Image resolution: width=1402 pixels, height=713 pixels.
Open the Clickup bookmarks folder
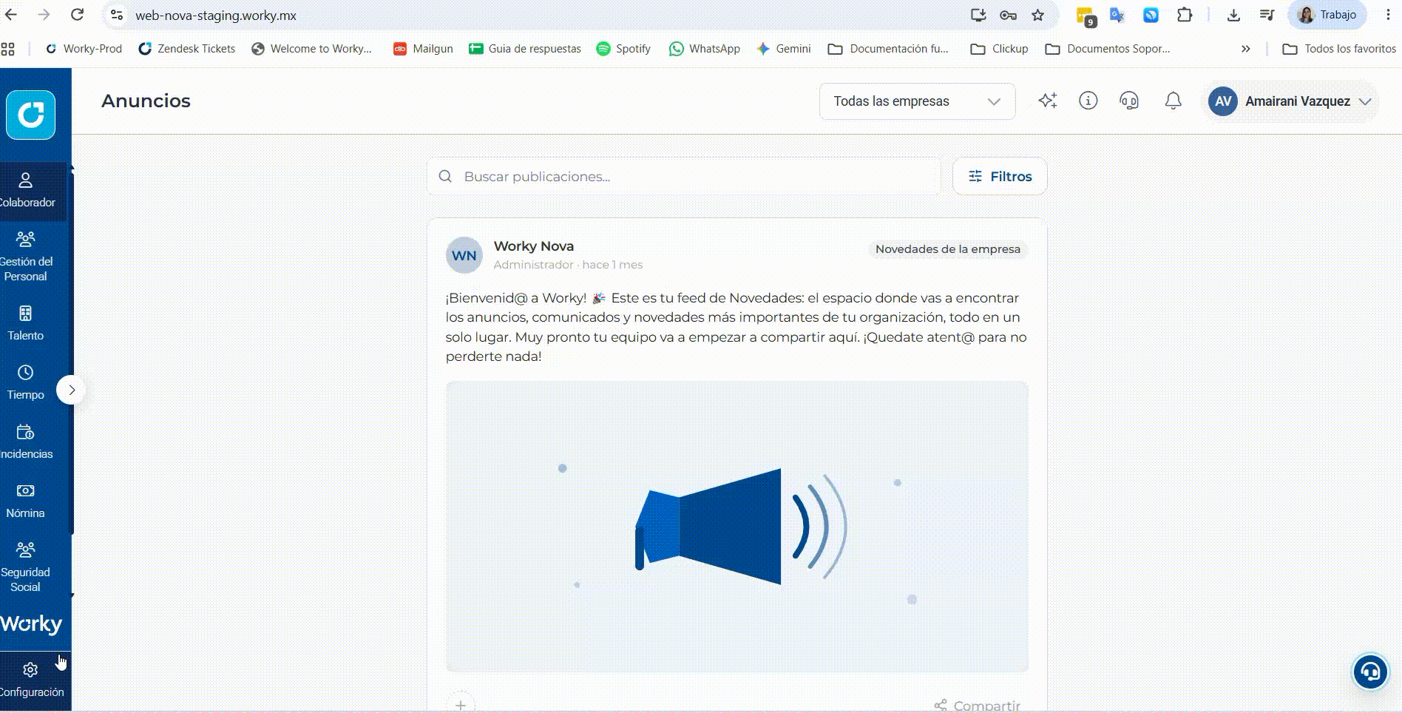[x=999, y=49]
